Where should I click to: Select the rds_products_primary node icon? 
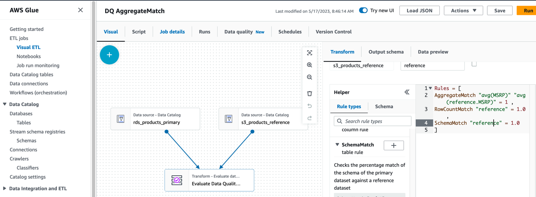point(121,119)
